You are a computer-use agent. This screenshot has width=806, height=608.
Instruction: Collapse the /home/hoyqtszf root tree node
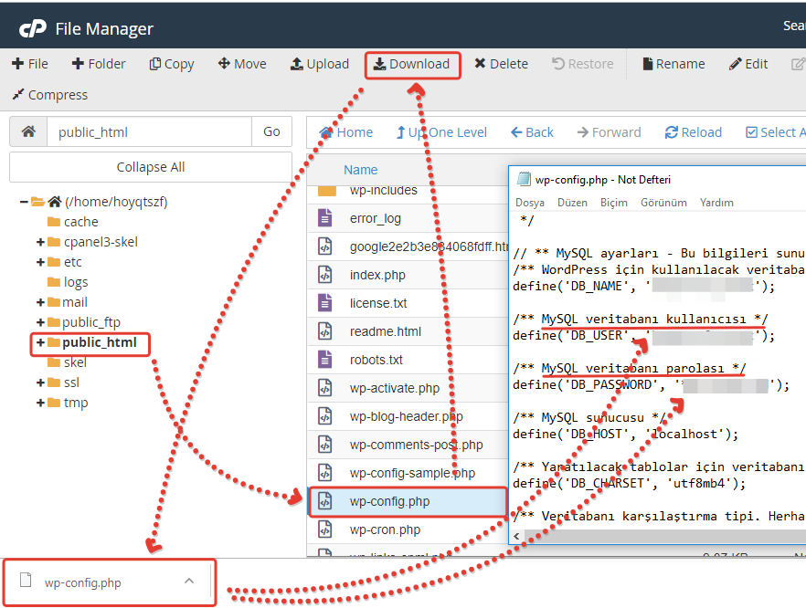[23, 202]
